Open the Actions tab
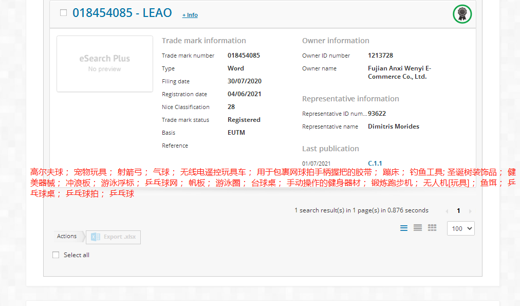Viewport: 520px width, 306px height. click(x=67, y=236)
